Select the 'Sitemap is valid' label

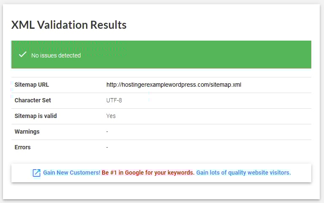[35, 116]
